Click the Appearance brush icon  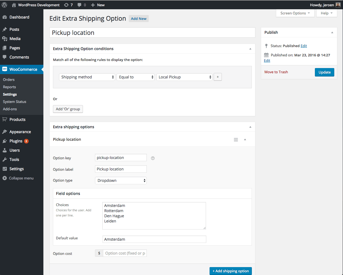5,132
